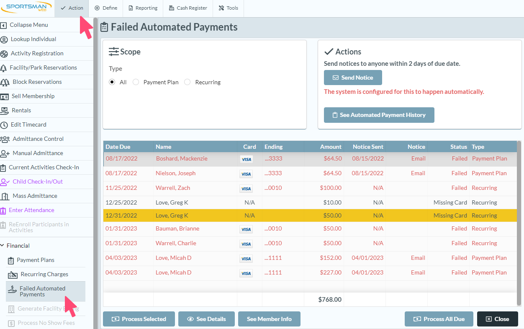Screen dimensions: 524x329
Task: Click the Sportsman Web logo
Action: pos(27,8)
